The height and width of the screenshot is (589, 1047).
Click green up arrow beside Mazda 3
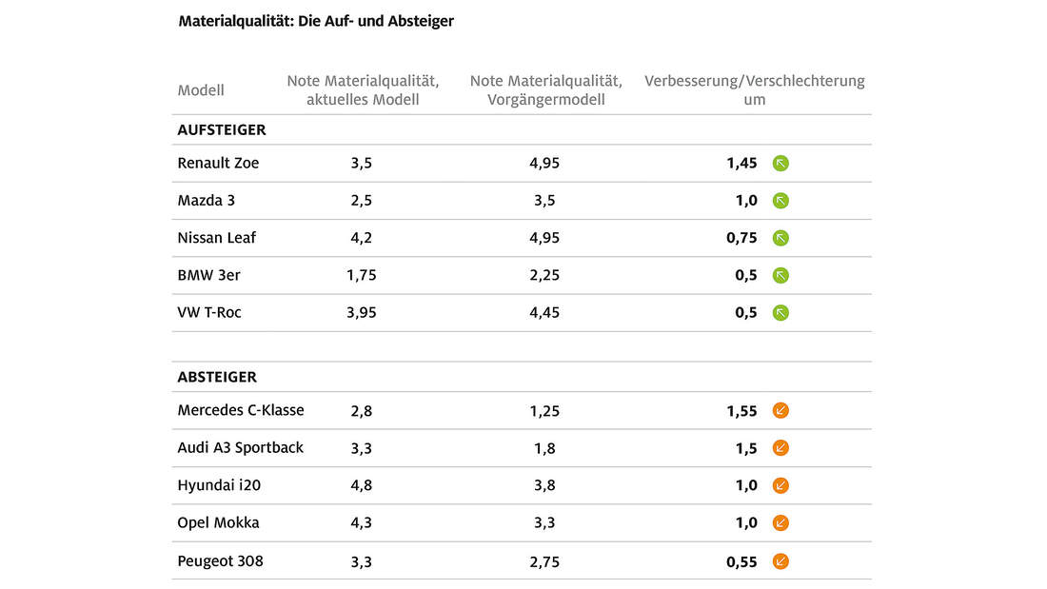click(x=780, y=200)
